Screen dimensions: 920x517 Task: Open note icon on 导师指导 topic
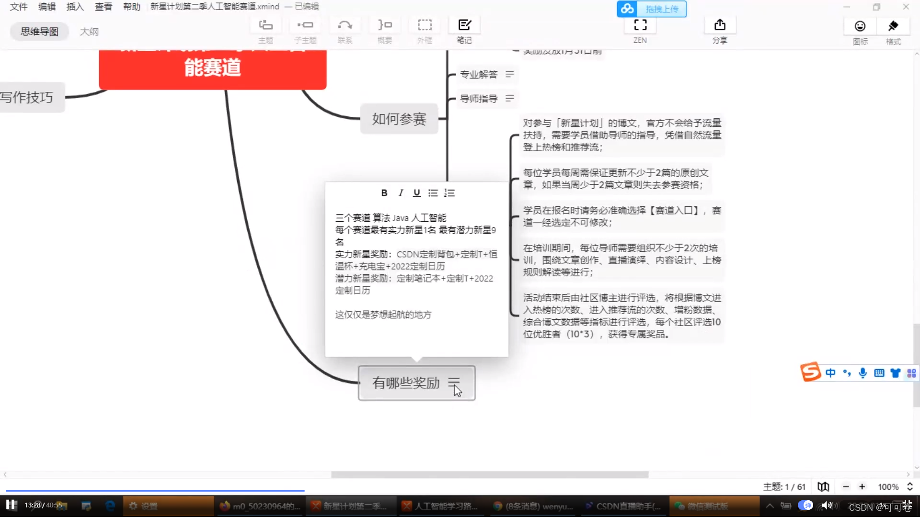click(510, 98)
